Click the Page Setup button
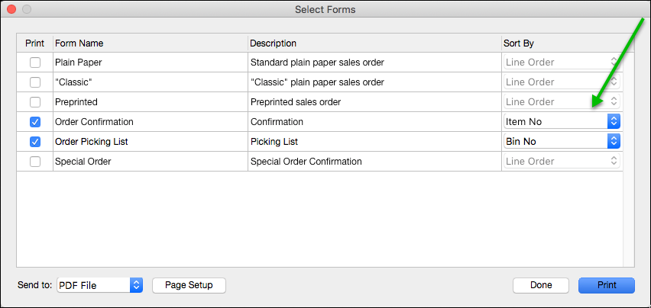The height and width of the screenshot is (308, 651). coord(189,285)
